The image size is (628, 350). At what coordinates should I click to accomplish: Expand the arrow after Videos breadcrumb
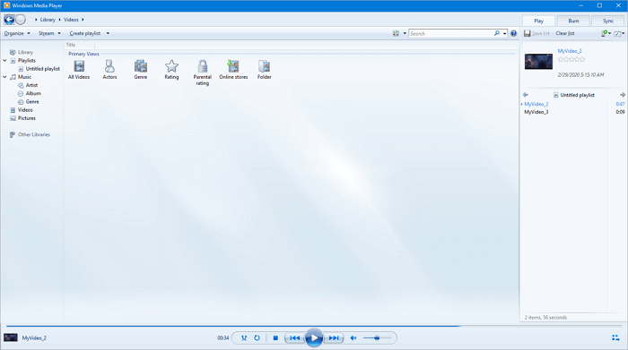tap(83, 20)
